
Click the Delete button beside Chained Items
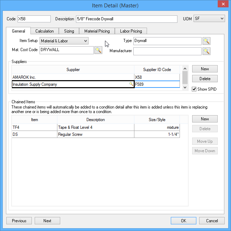click(205, 129)
